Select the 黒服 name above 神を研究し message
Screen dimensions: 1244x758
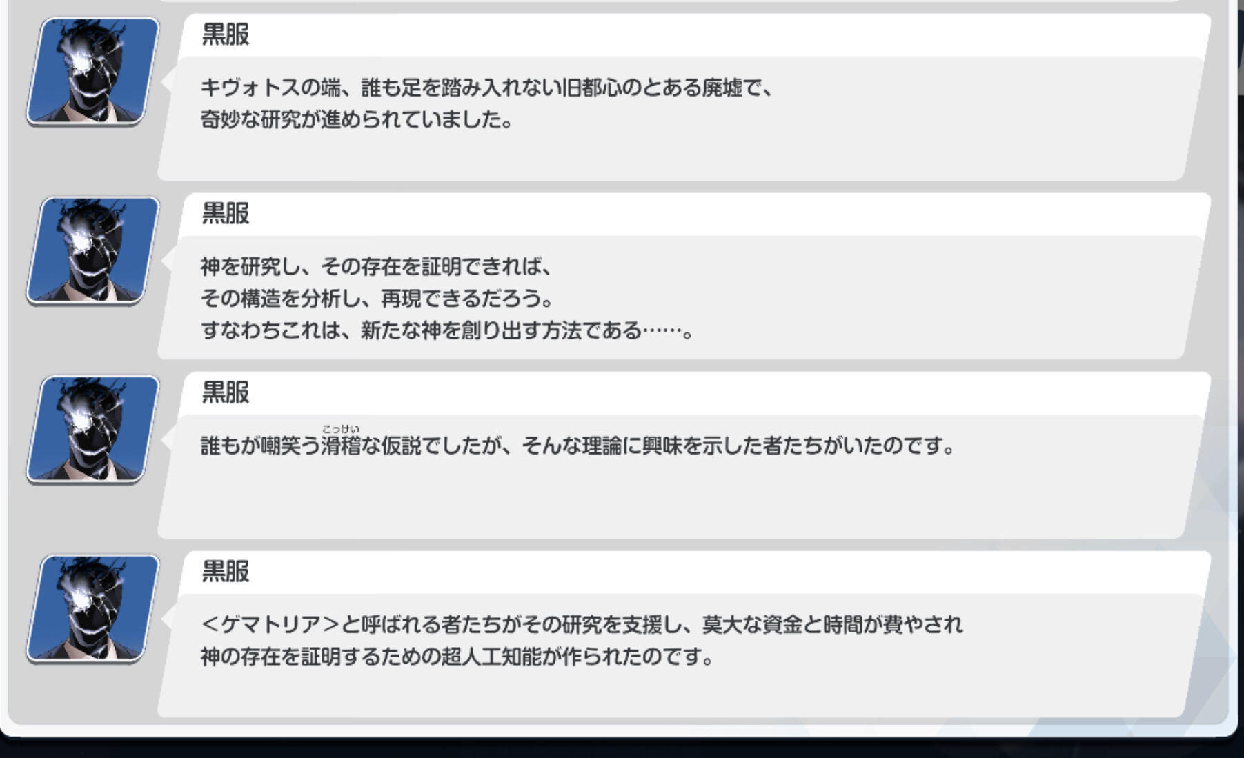225,213
